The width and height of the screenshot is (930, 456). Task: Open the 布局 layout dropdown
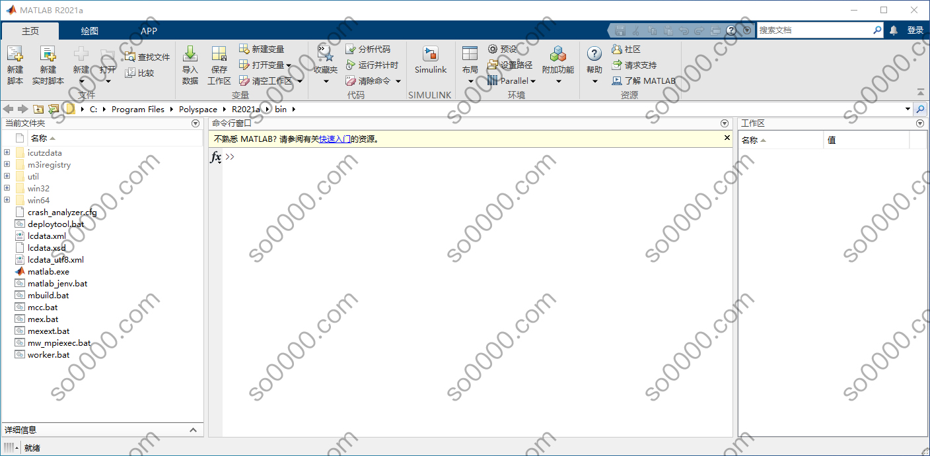[470, 81]
